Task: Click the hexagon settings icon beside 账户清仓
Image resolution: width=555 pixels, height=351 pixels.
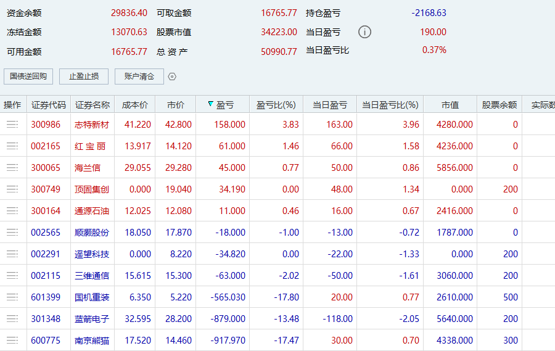Action: pos(172,76)
